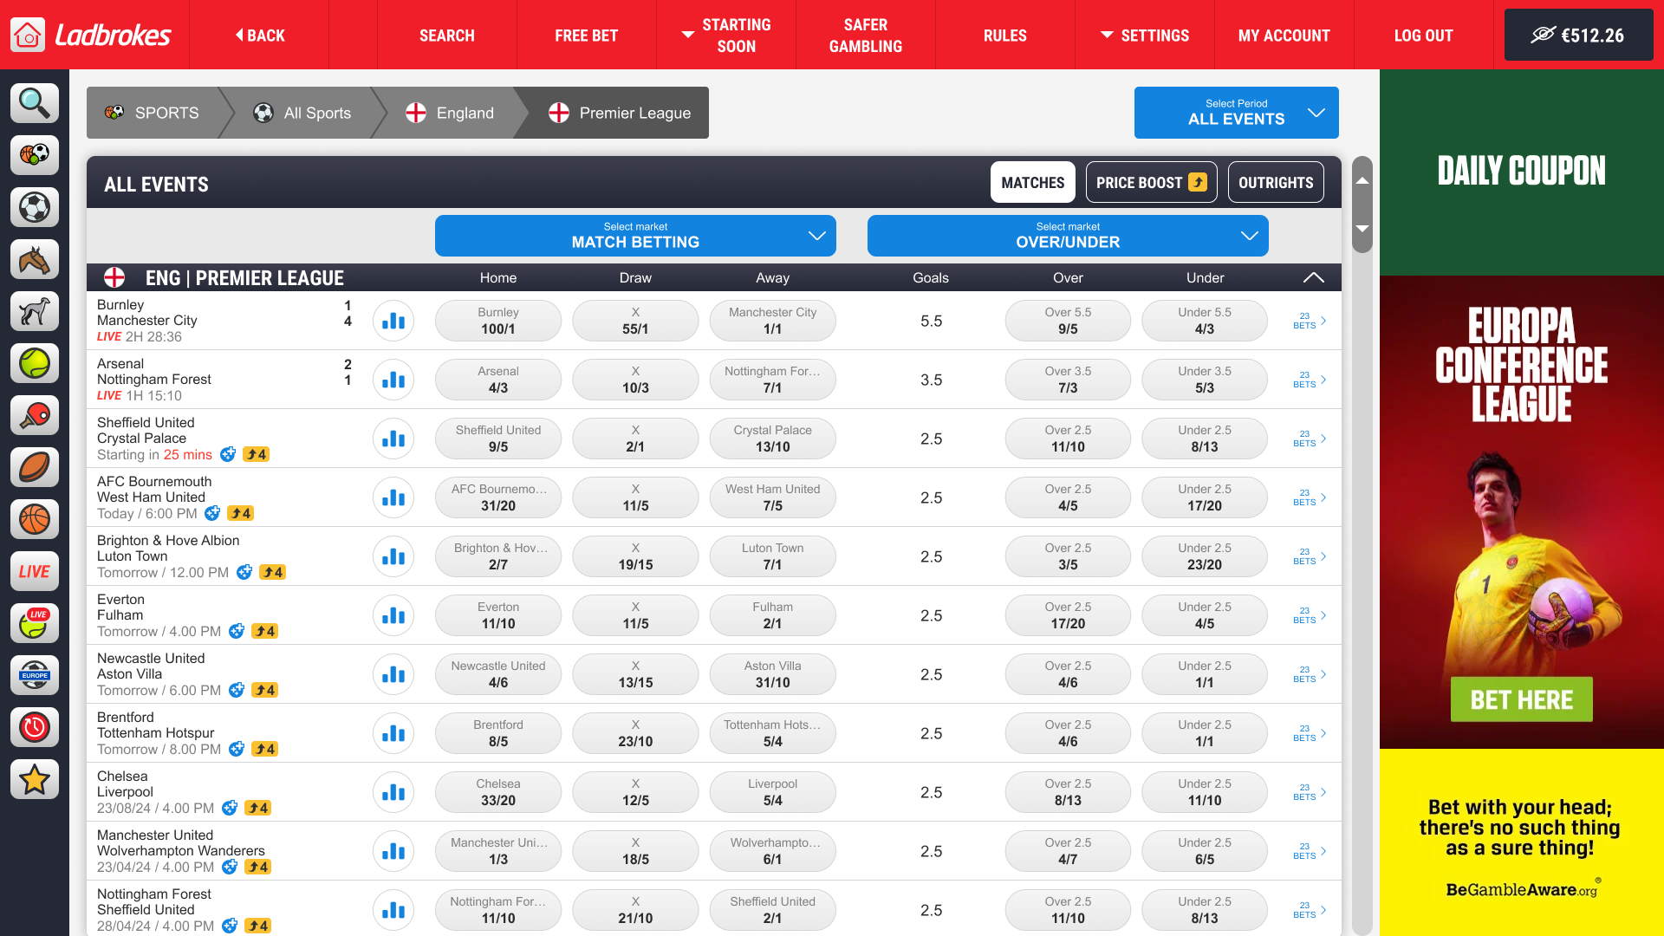The image size is (1664, 936).
Task: Click the football info icon on Bournemouth row
Action: tap(212, 513)
